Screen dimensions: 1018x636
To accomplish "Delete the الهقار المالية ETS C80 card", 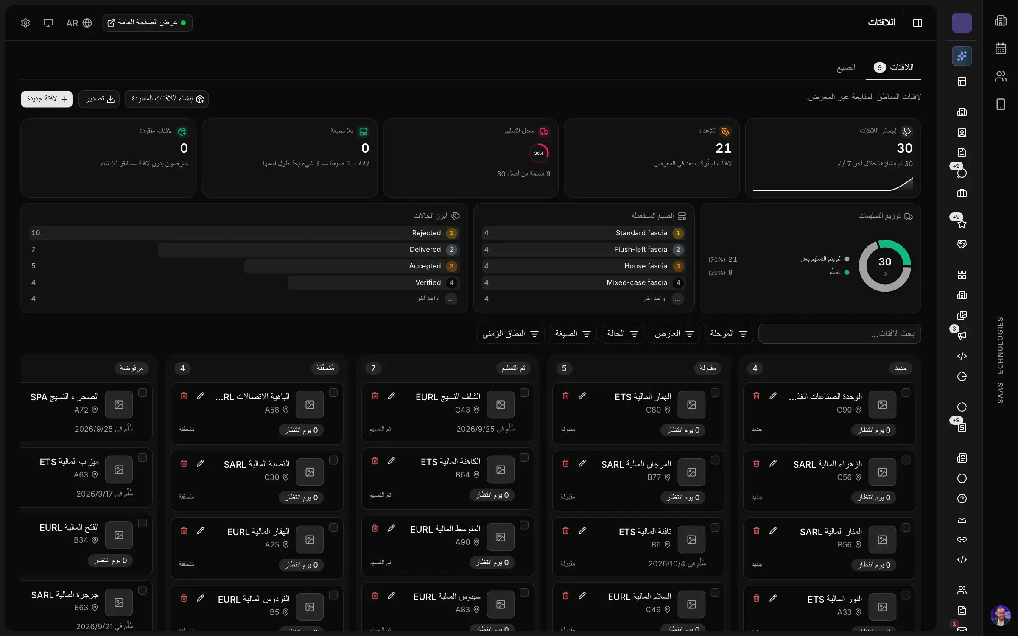I will pyautogui.click(x=565, y=396).
